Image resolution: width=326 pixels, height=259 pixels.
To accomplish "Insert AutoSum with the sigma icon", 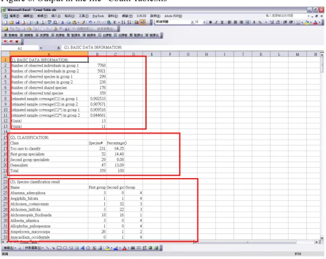I will [114, 22].
